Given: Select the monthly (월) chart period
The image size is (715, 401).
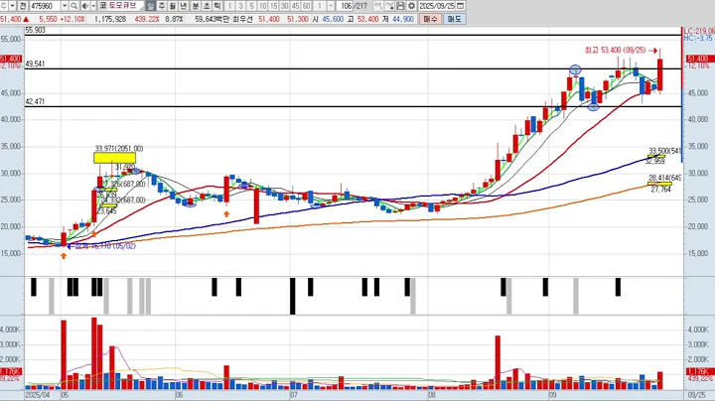Looking at the screenshot, I should [x=173, y=6].
